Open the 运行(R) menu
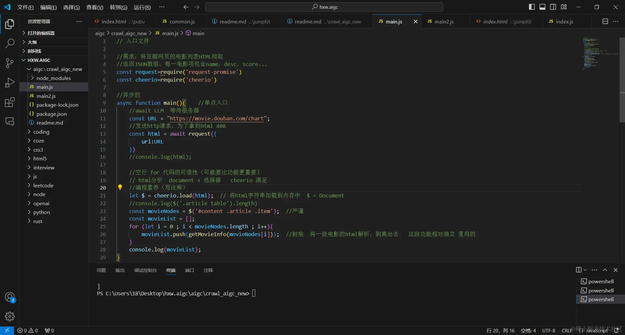625x335 pixels. click(142, 7)
